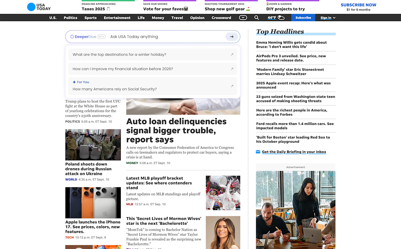Expand the more sections dropdown in navbar
The width and height of the screenshot is (401, 249).
(243, 18)
